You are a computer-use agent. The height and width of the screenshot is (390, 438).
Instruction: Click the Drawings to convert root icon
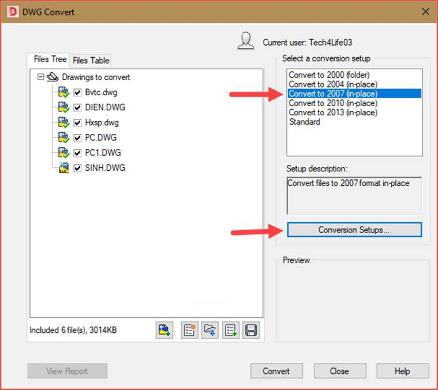53,77
